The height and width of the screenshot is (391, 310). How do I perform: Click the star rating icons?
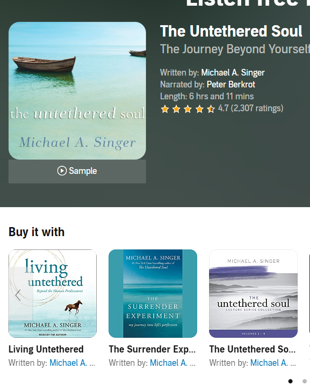click(x=188, y=109)
